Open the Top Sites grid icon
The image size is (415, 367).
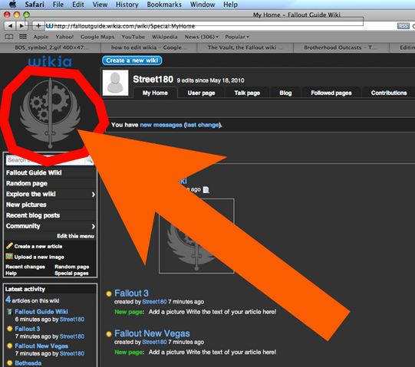pyautogui.click(x=23, y=37)
